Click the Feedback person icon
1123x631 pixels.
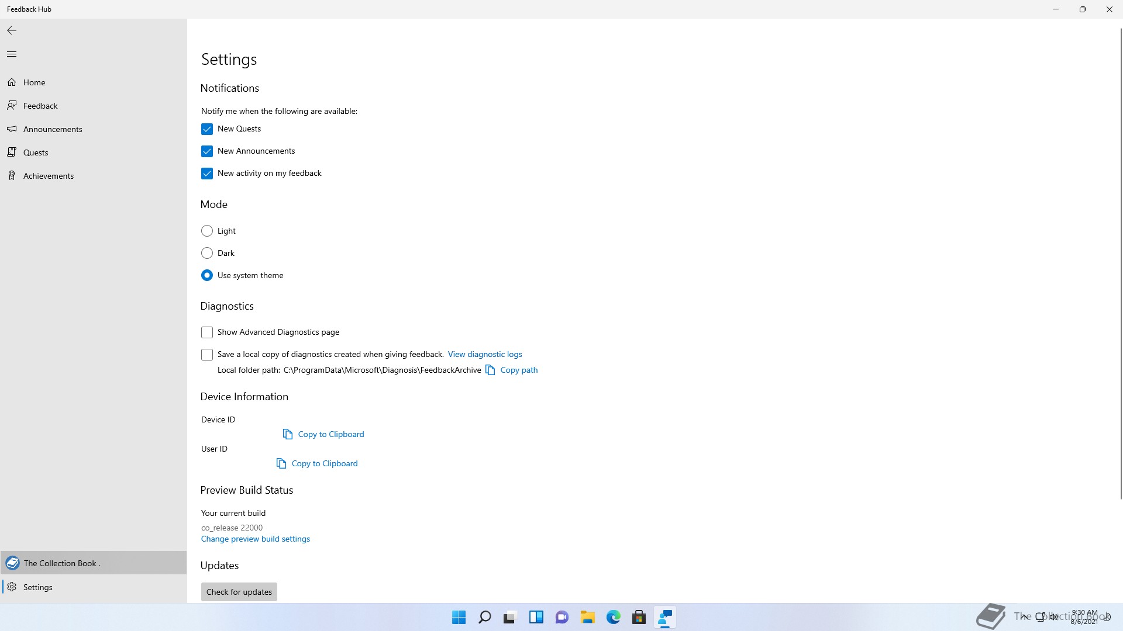(x=12, y=106)
